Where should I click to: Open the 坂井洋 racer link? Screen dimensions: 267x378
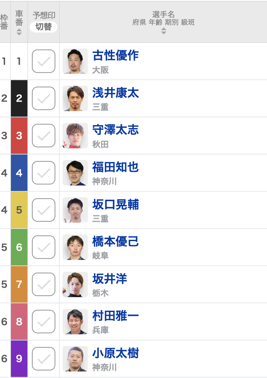tap(110, 279)
